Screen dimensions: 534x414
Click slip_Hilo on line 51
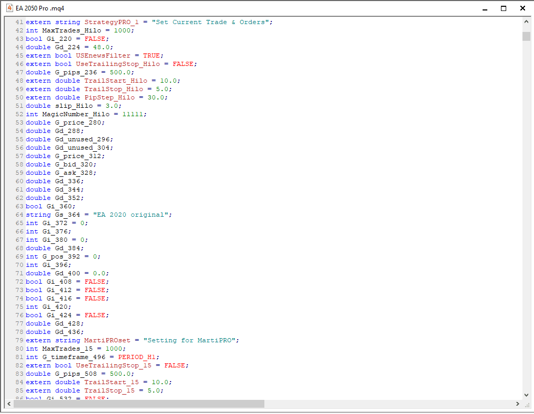74,106
